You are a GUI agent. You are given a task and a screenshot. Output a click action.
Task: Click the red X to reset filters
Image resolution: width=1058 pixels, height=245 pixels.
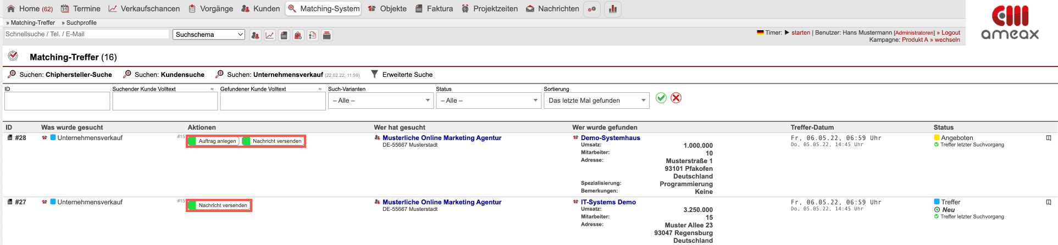[676, 98]
